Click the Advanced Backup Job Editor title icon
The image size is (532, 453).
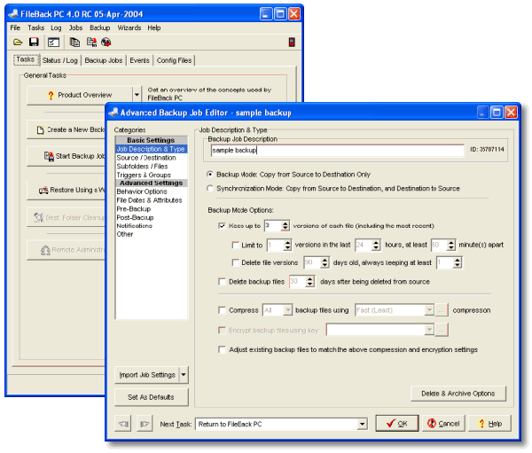pos(113,113)
